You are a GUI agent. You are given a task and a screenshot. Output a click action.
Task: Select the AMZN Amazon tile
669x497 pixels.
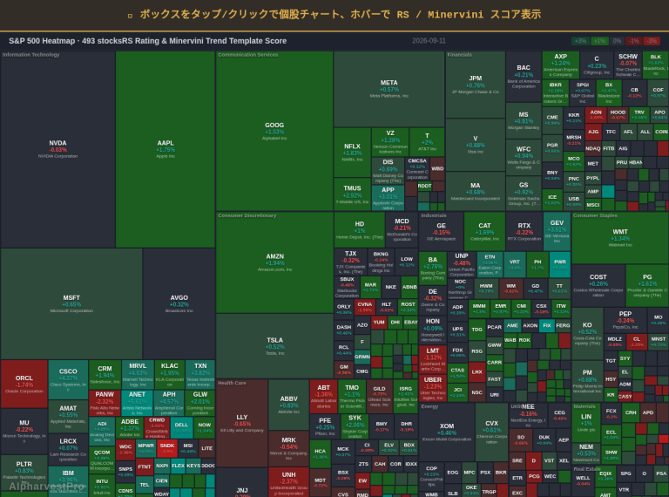[274, 262]
